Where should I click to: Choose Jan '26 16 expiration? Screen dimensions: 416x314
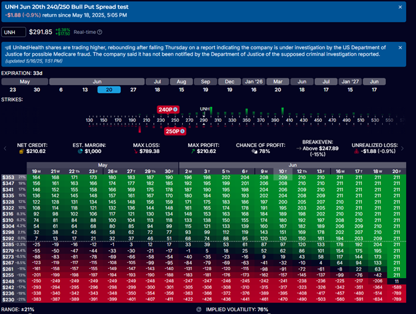tap(254, 90)
